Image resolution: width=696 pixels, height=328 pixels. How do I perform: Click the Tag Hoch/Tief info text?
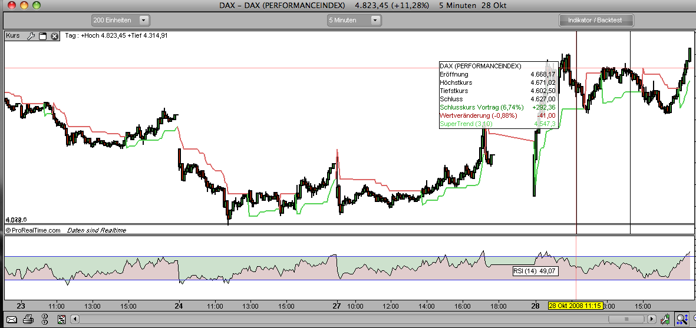(x=116, y=36)
